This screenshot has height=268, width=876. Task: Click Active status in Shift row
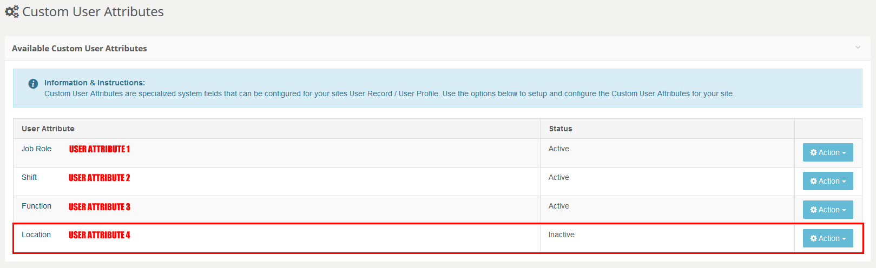tap(559, 177)
